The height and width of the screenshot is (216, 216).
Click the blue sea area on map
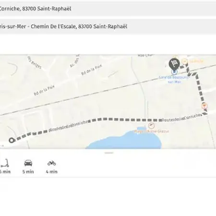pyautogui.click(x=125, y=140)
